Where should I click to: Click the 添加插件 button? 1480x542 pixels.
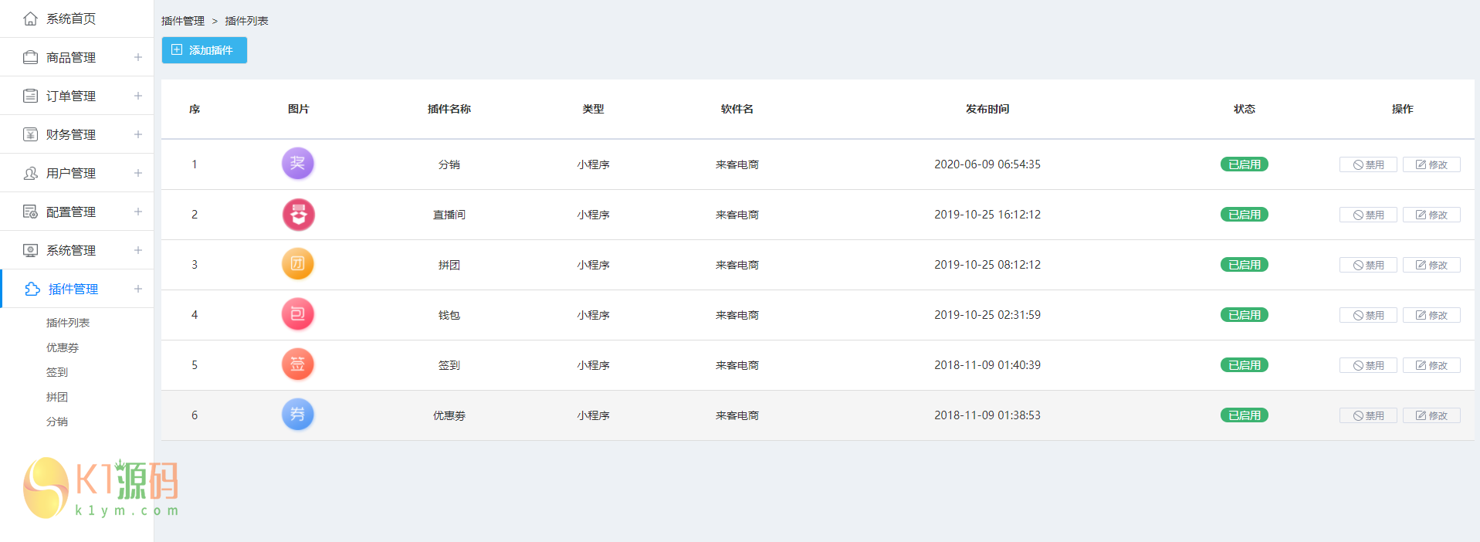click(204, 50)
